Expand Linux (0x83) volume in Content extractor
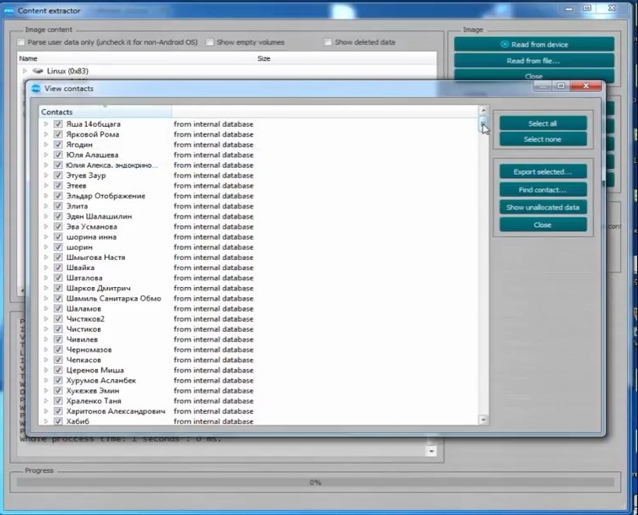 24,71
